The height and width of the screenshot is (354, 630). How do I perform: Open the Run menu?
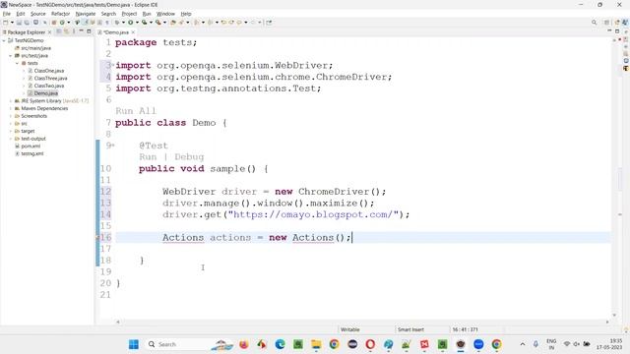[147, 14]
